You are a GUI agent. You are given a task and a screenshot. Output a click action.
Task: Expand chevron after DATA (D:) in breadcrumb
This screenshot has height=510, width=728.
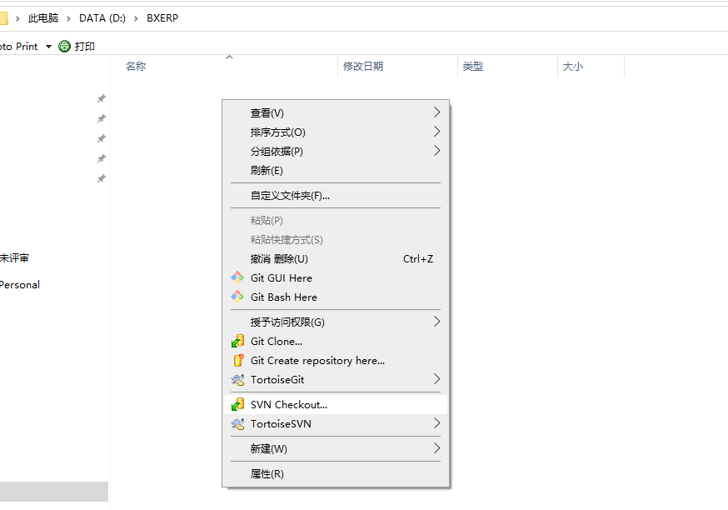point(136,18)
